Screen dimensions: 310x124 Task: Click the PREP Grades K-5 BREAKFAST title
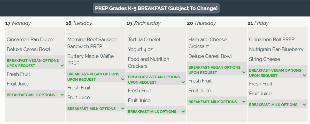pyautogui.click(x=156, y=8)
